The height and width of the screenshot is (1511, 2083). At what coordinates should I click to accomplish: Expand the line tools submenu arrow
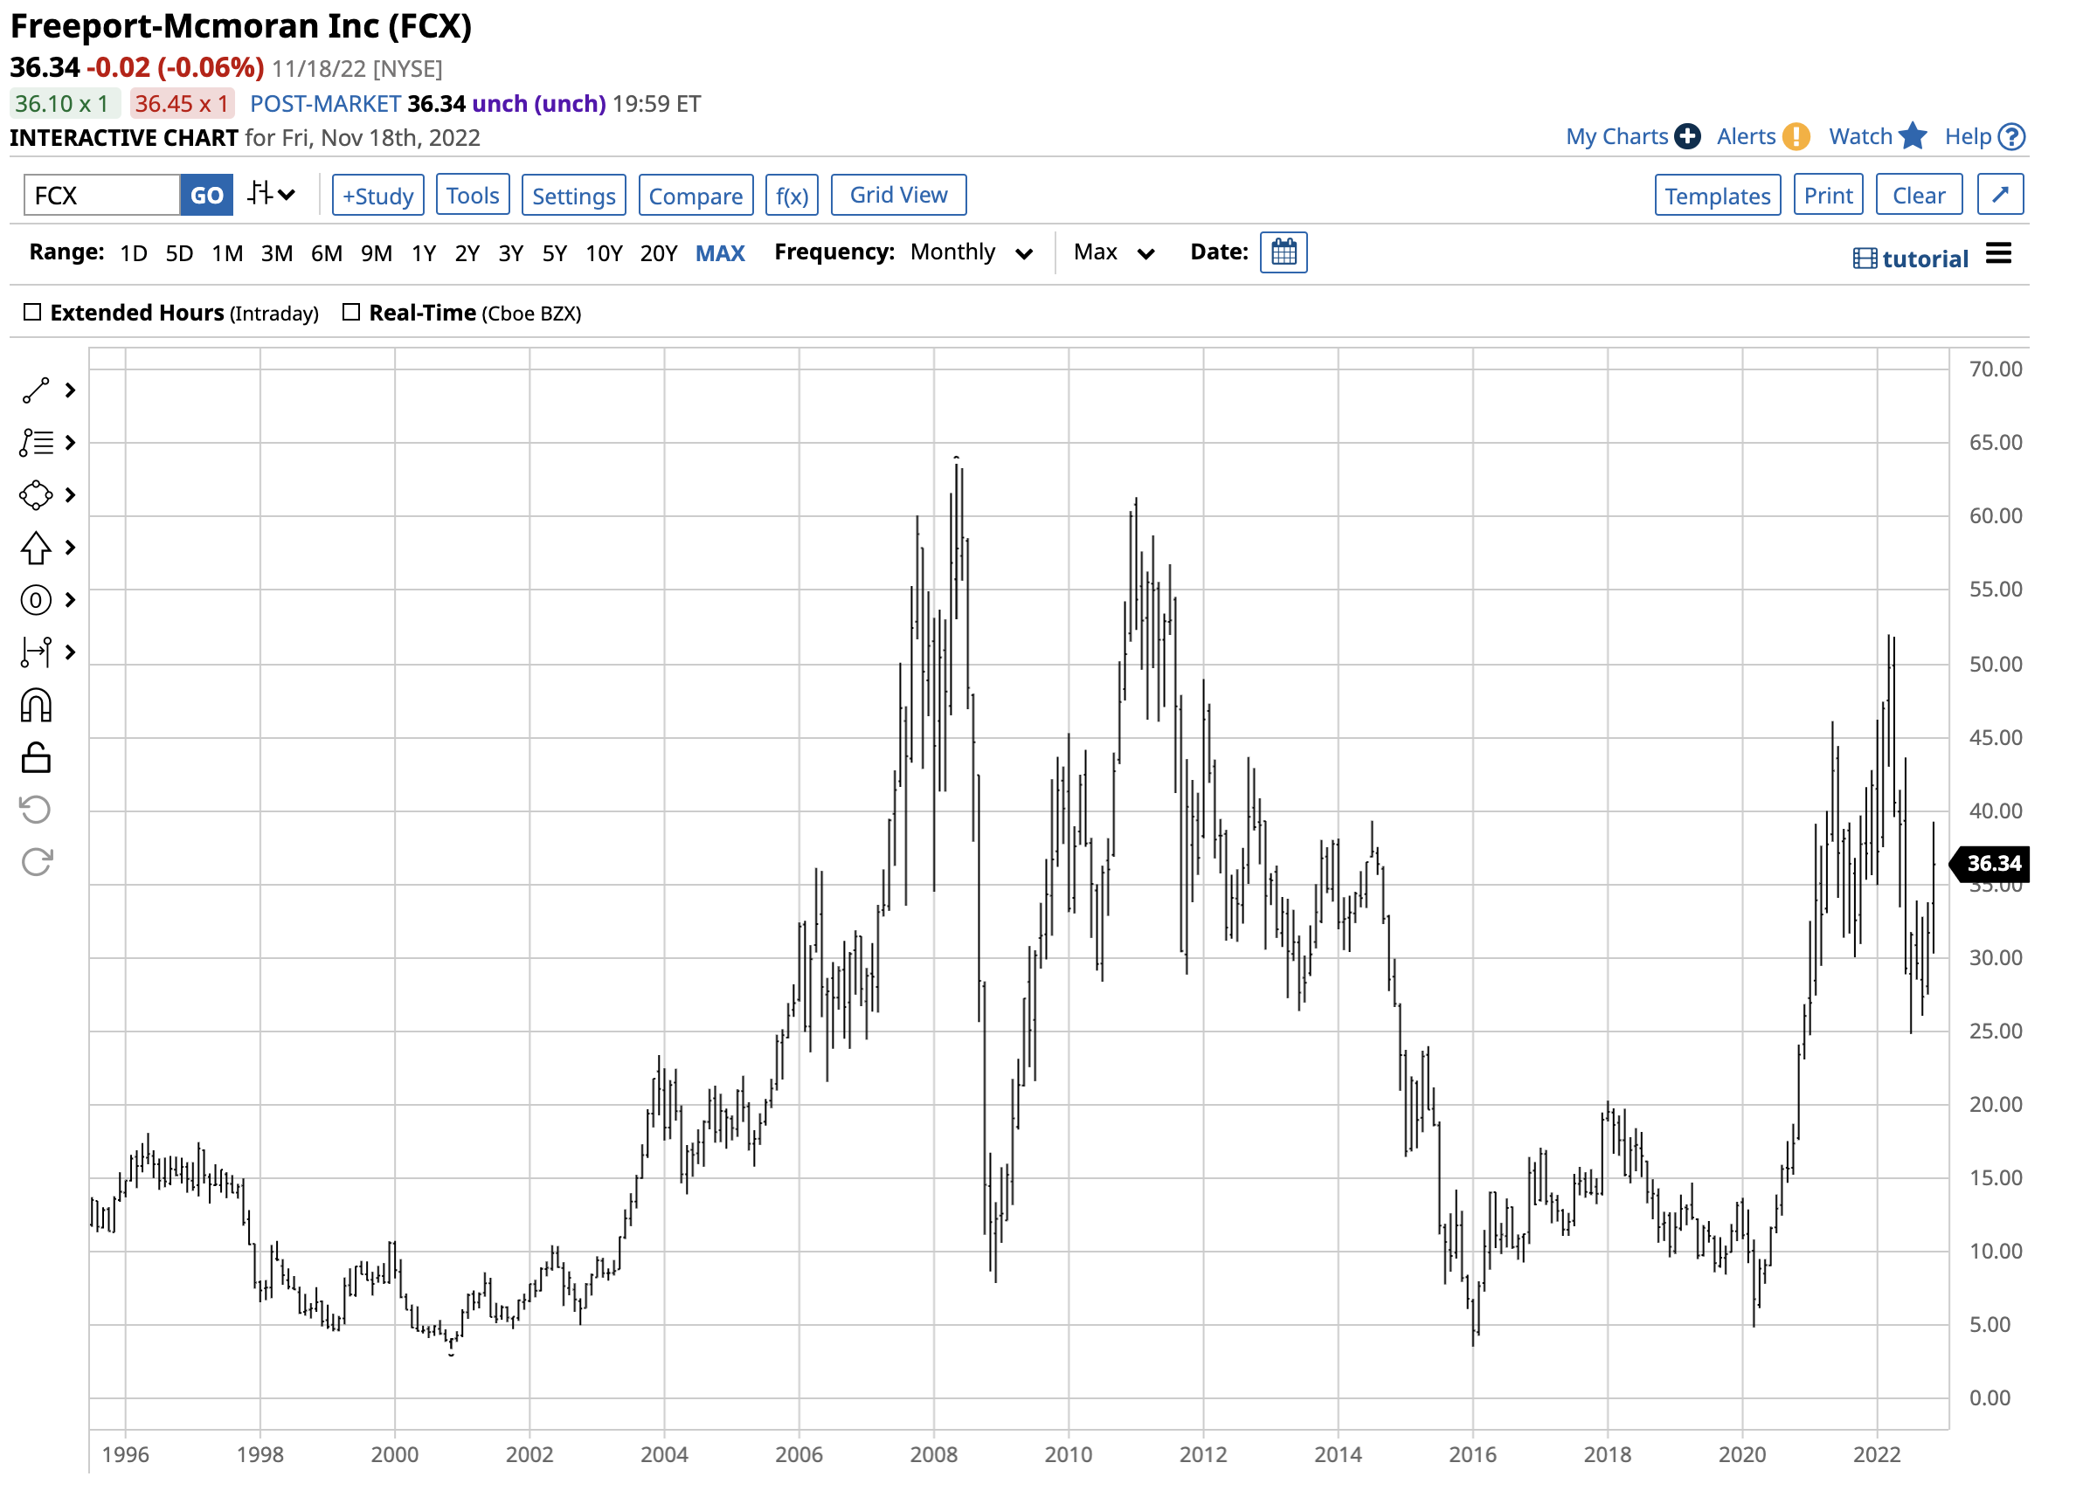[x=71, y=391]
